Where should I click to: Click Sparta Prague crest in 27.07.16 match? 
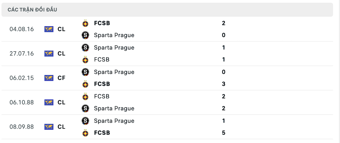click(x=85, y=47)
